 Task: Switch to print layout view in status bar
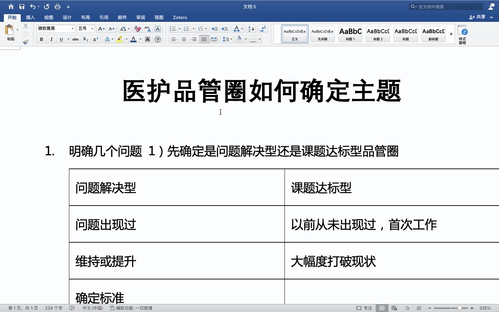pyautogui.click(x=382, y=308)
